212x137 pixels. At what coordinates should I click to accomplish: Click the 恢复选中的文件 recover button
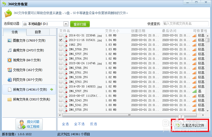[191, 125]
